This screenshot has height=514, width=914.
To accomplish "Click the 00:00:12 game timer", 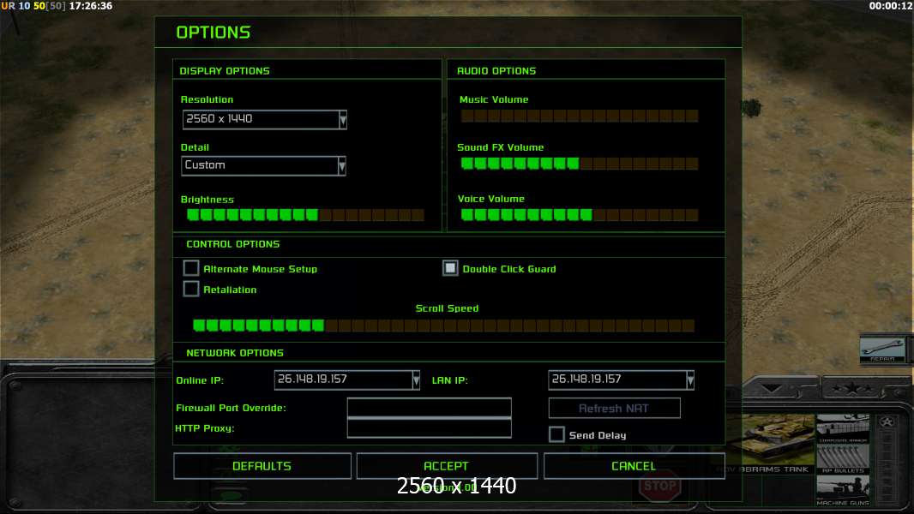I will pos(890,6).
